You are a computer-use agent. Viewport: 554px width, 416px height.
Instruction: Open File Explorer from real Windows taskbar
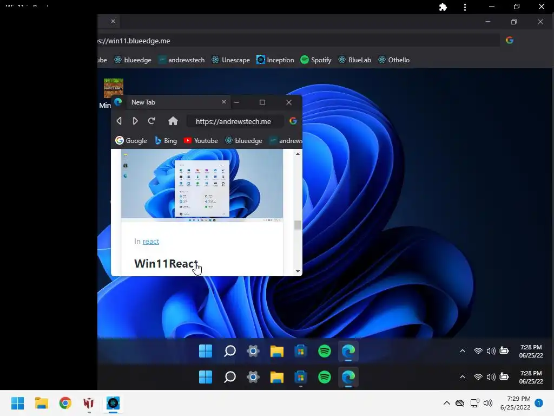41,403
